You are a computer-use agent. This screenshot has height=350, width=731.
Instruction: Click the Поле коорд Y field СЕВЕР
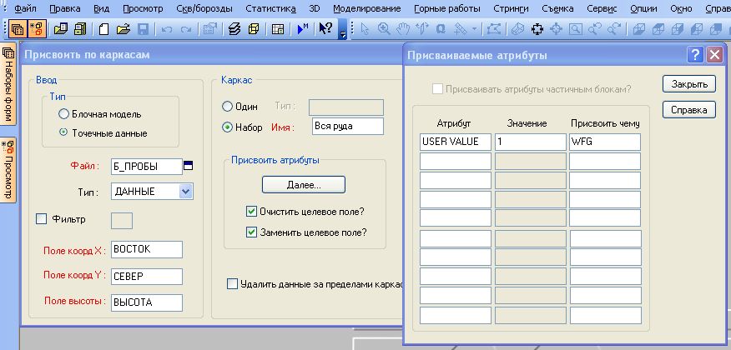[x=146, y=277]
